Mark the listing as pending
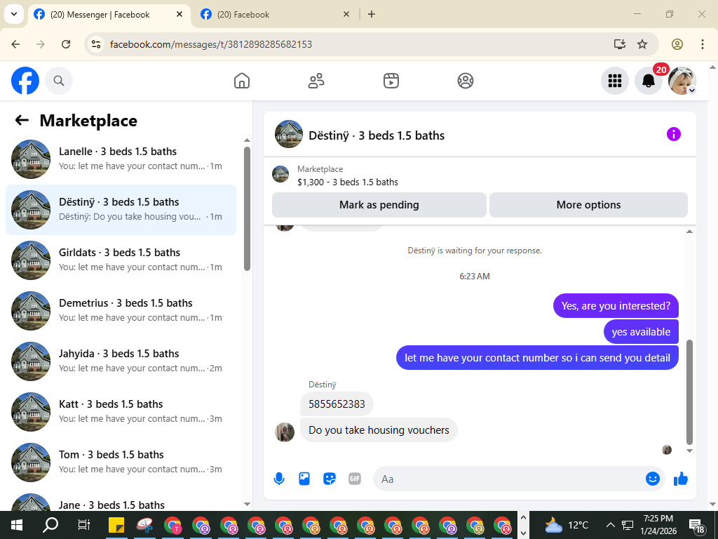718x539 pixels. [379, 205]
